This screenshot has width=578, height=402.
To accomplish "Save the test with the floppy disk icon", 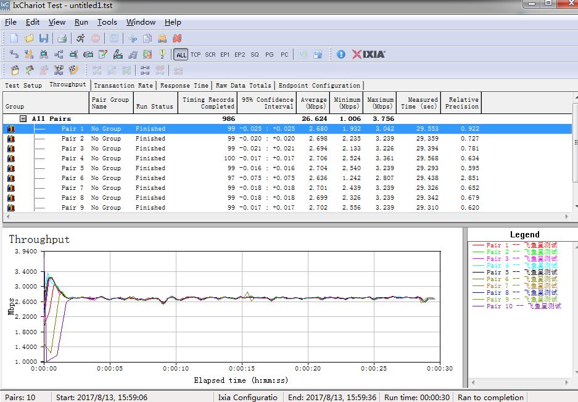I will pos(44,38).
